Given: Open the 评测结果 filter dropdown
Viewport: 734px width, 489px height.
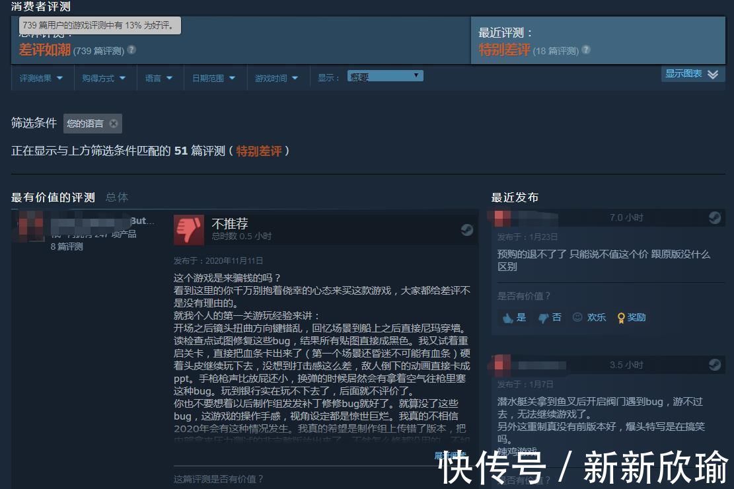Looking at the screenshot, I should point(40,77).
